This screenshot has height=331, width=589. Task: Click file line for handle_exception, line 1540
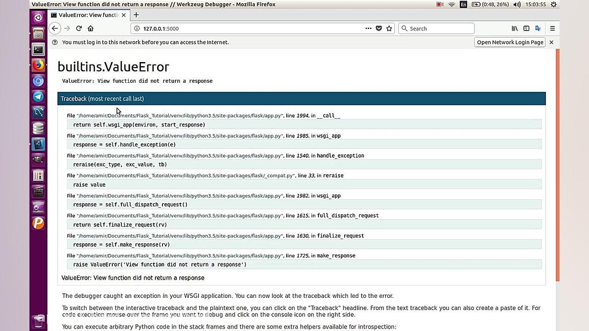pos(215,155)
